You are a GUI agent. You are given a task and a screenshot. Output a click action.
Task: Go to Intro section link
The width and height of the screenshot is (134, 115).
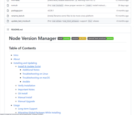(16, 55)
